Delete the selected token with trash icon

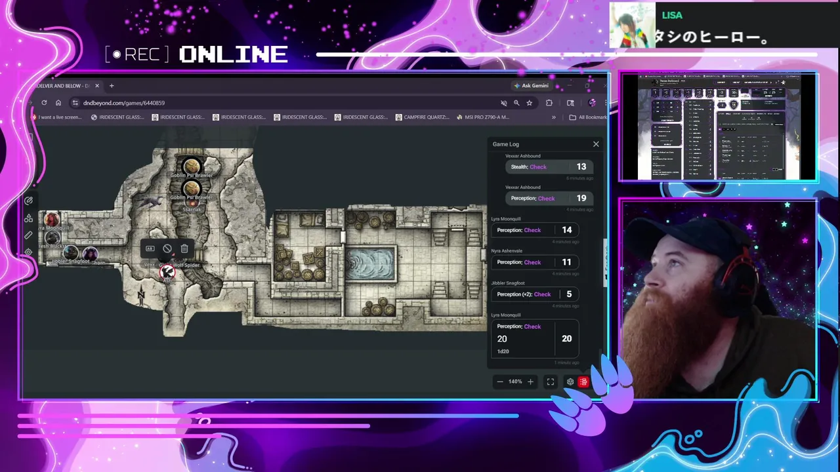coord(184,249)
